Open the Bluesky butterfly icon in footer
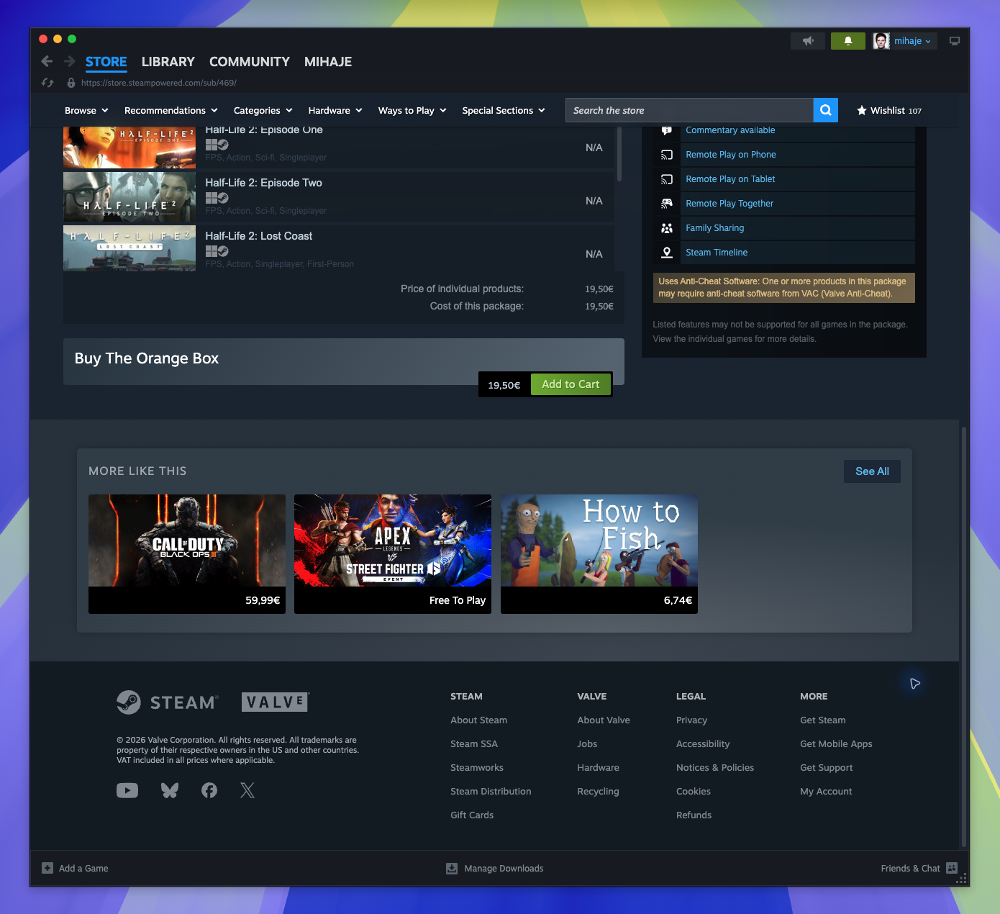The height and width of the screenshot is (914, 1000). 170,790
